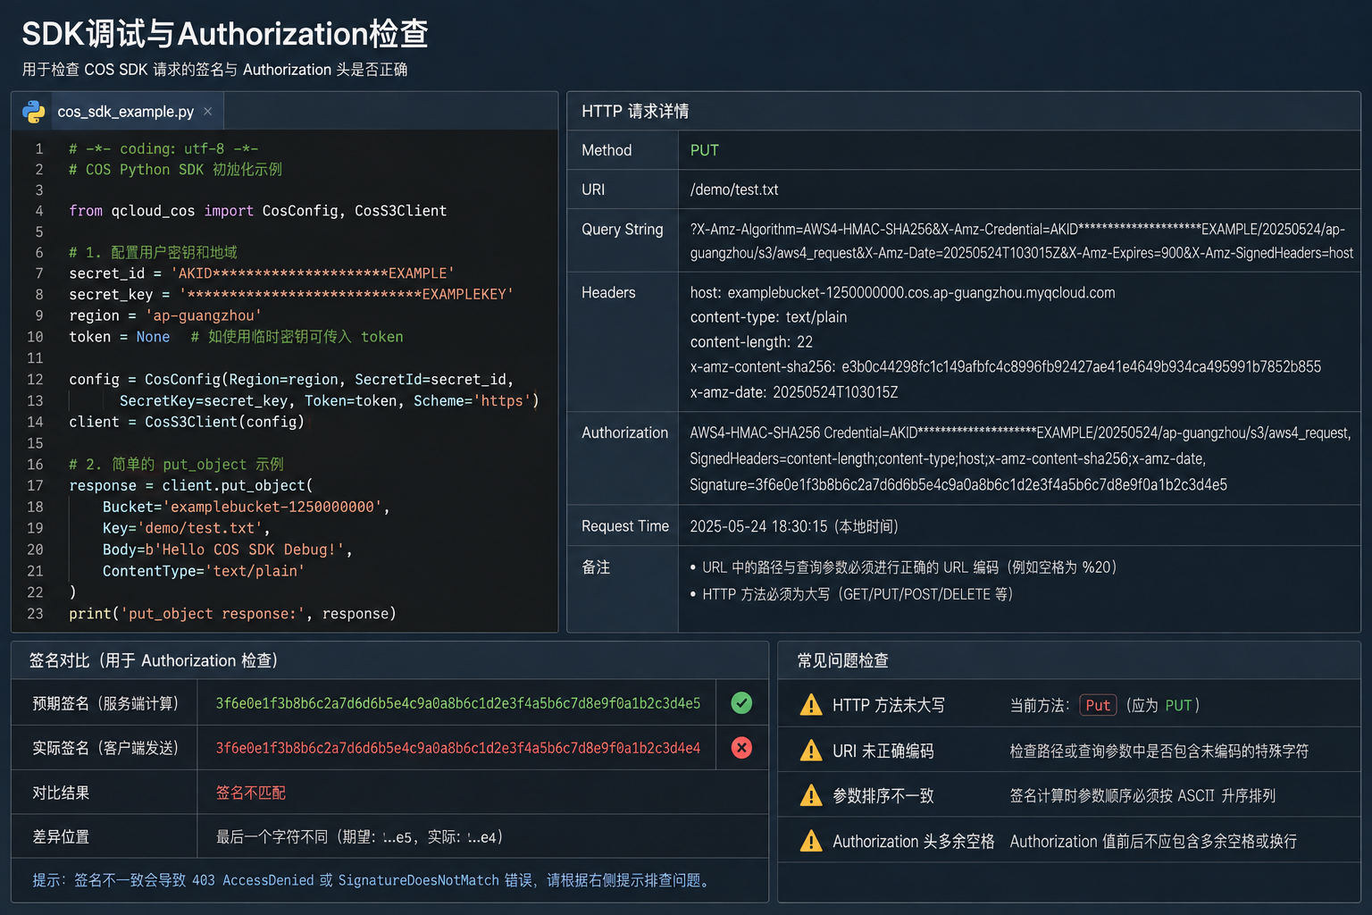
Task: Click warning icon beside HTTP 方法未大写
Action: (x=811, y=705)
